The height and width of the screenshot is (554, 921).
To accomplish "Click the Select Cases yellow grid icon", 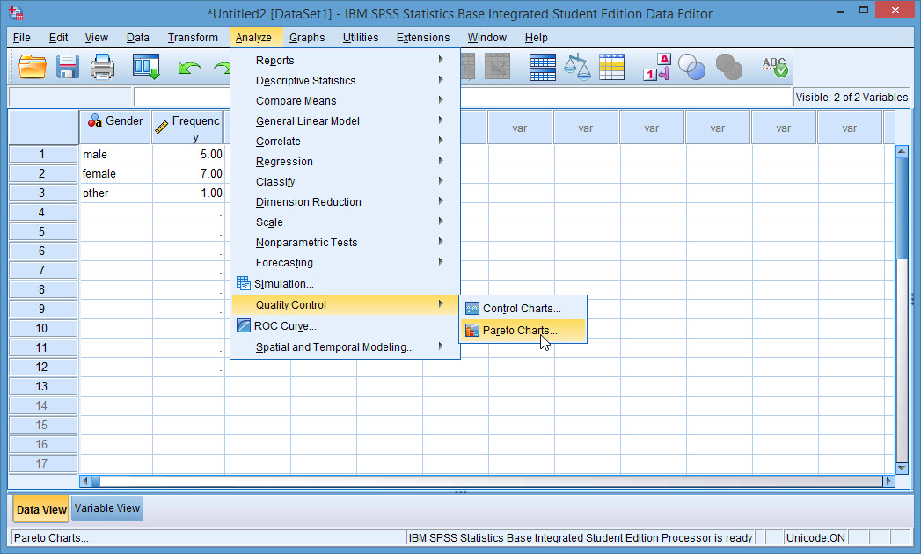I will click(611, 67).
